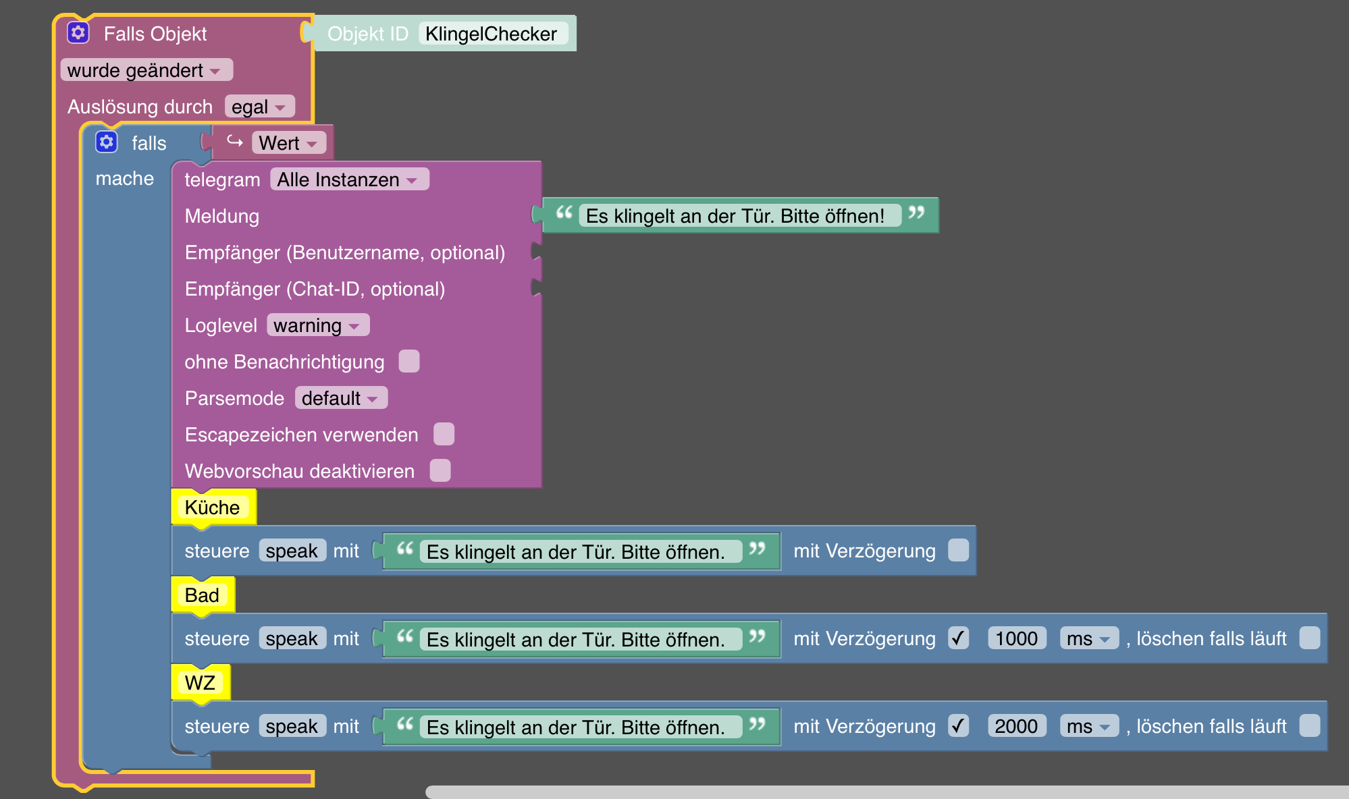Screen dimensions: 1349x799
Task: Click closing quote icon of telegram message
Action: click(x=916, y=213)
